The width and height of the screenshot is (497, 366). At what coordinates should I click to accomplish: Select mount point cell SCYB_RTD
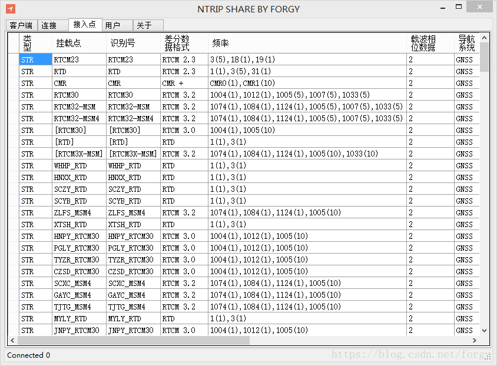[x=79, y=201]
